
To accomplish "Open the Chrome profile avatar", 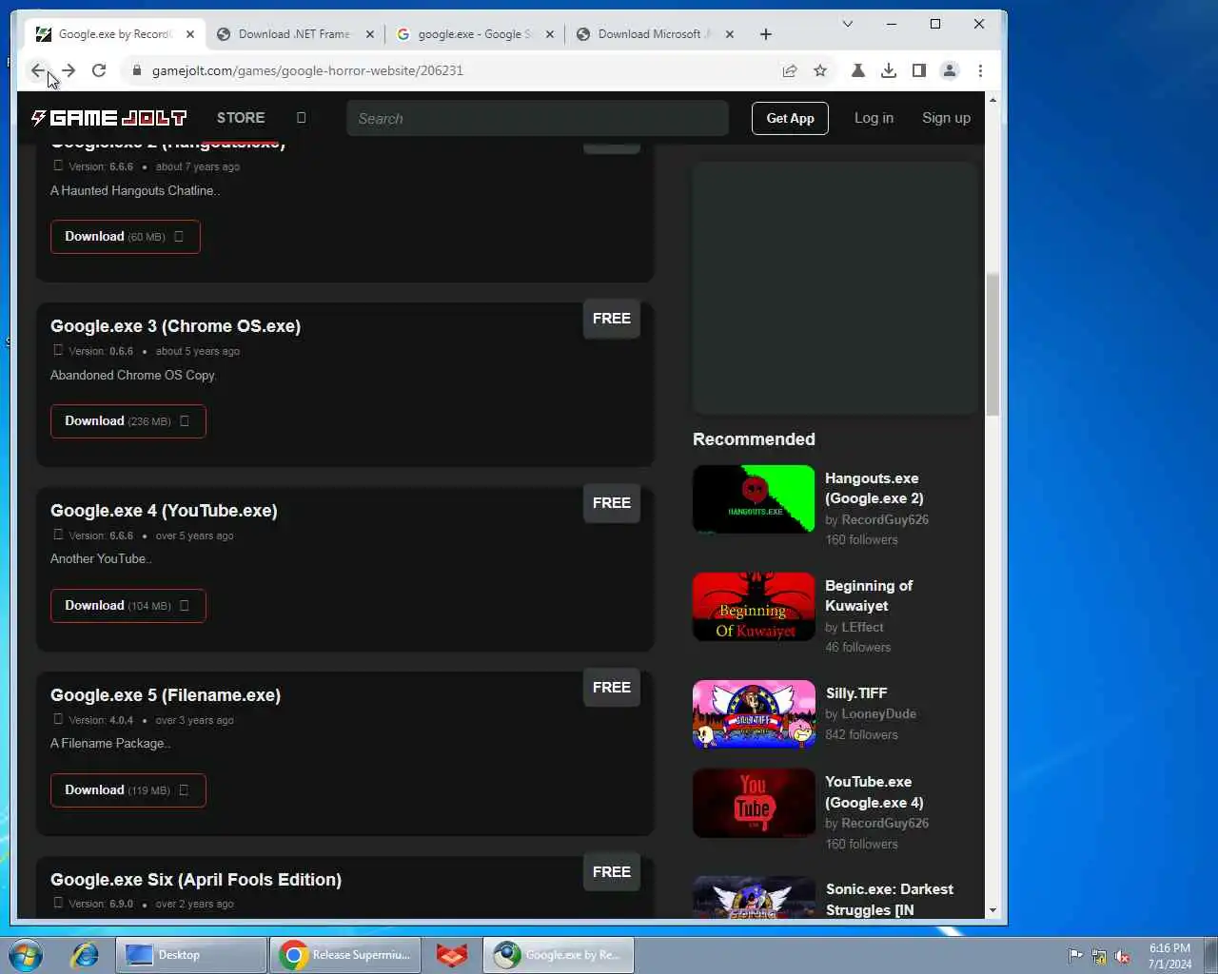I will click(x=950, y=70).
